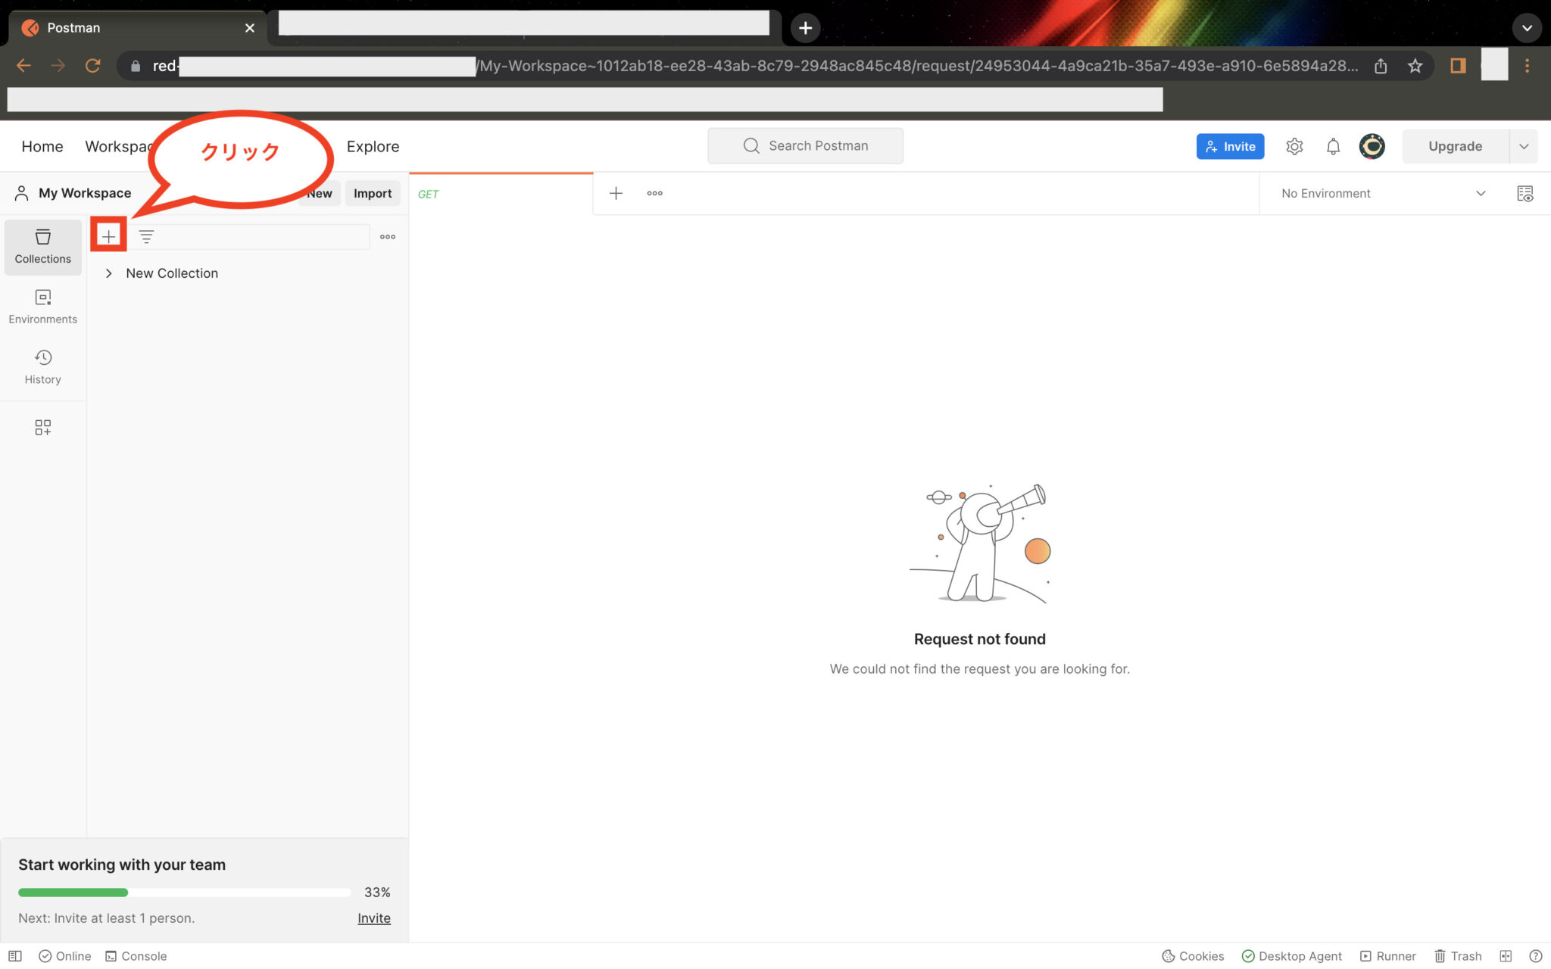Click the filter icon in the Collections sidebar
Viewport: 1551px width, 969px height.
(146, 236)
